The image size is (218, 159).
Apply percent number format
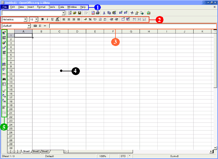click(90, 19)
